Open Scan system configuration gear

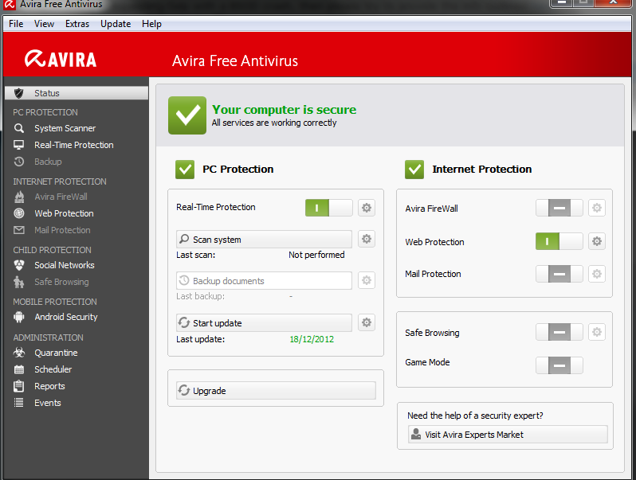click(367, 239)
